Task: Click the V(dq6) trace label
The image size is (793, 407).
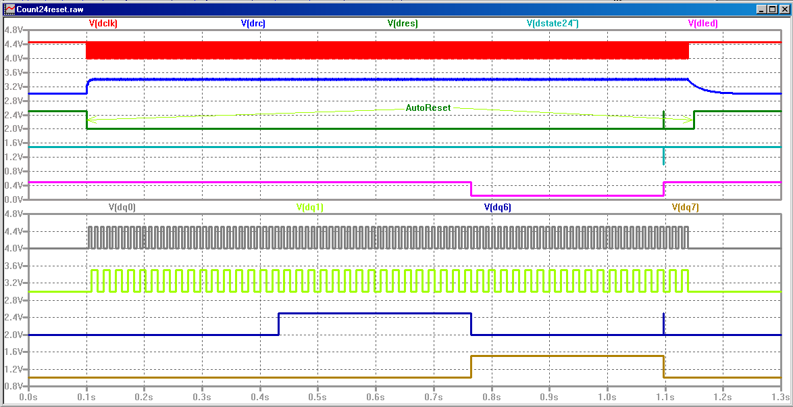Action: [498, 206]
